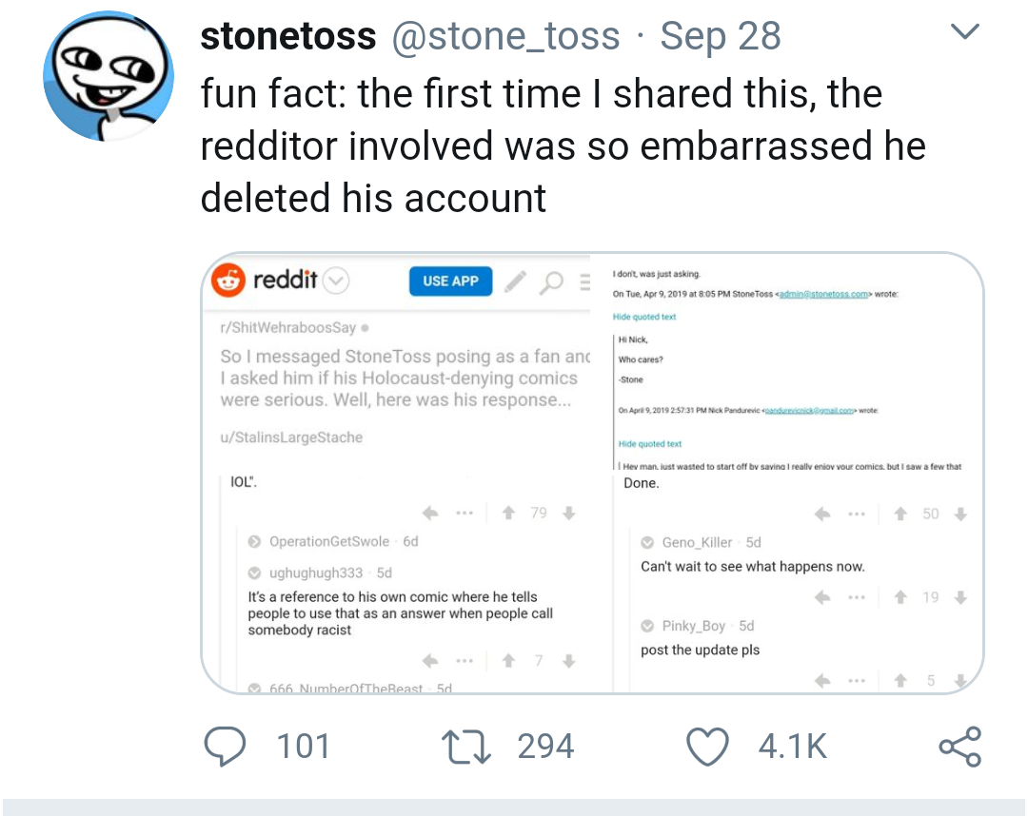Retweet using the icon showing 294
Viewport: 1028px width, 816px height.
click(466, 747)
